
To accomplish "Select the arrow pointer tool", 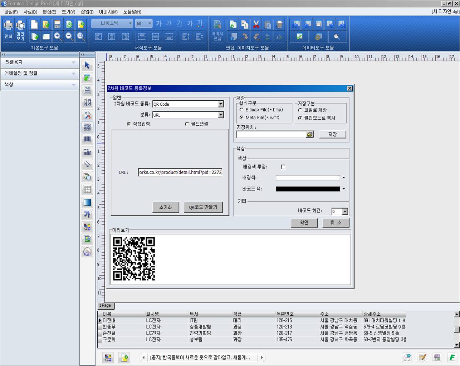I will point(87,65).
